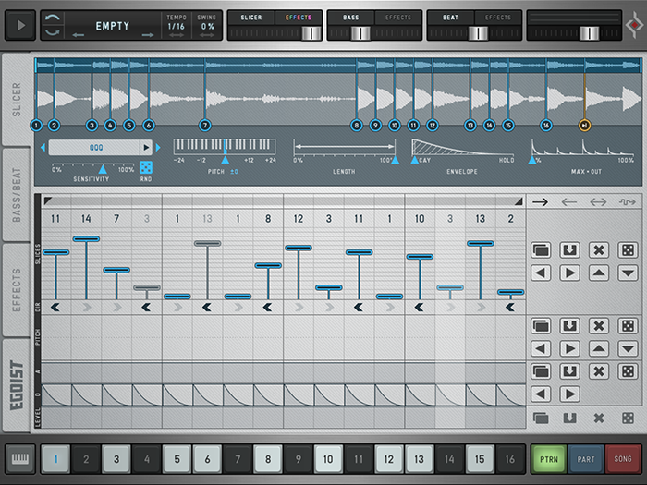This screenshot has height=485, width=647.
Task: Clear the envelope lane
Action: coord(599,371)
